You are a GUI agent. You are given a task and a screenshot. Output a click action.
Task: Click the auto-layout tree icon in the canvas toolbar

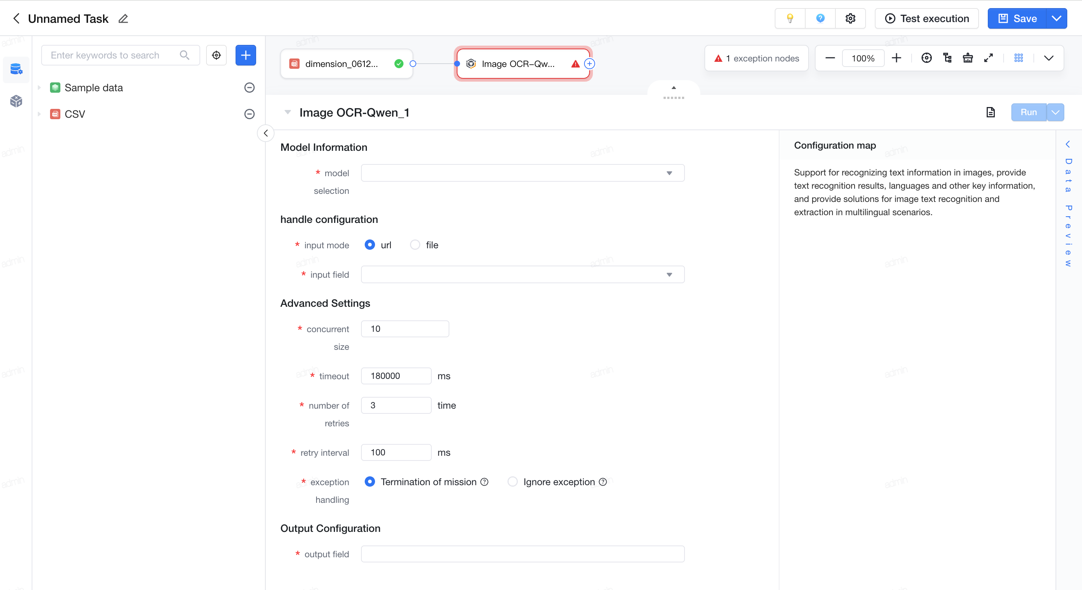[x=947, y=58]
